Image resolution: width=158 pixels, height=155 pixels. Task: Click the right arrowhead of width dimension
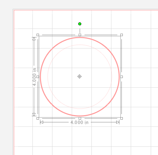[x=118, y=122]
